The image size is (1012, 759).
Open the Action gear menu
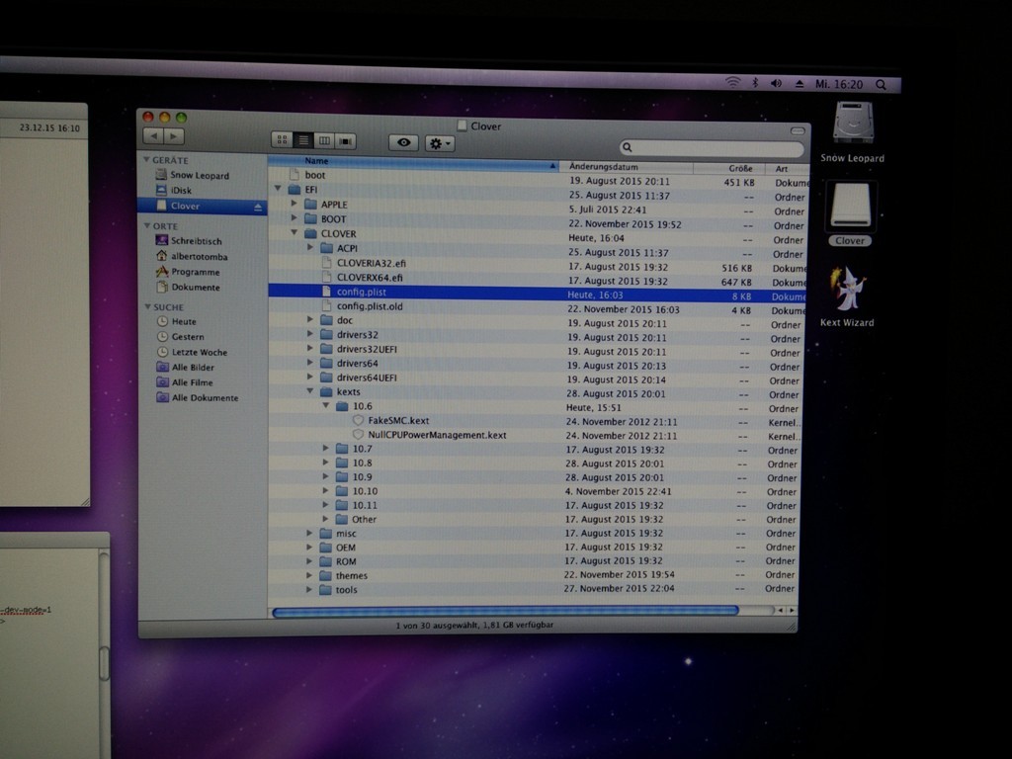(439, 143)
